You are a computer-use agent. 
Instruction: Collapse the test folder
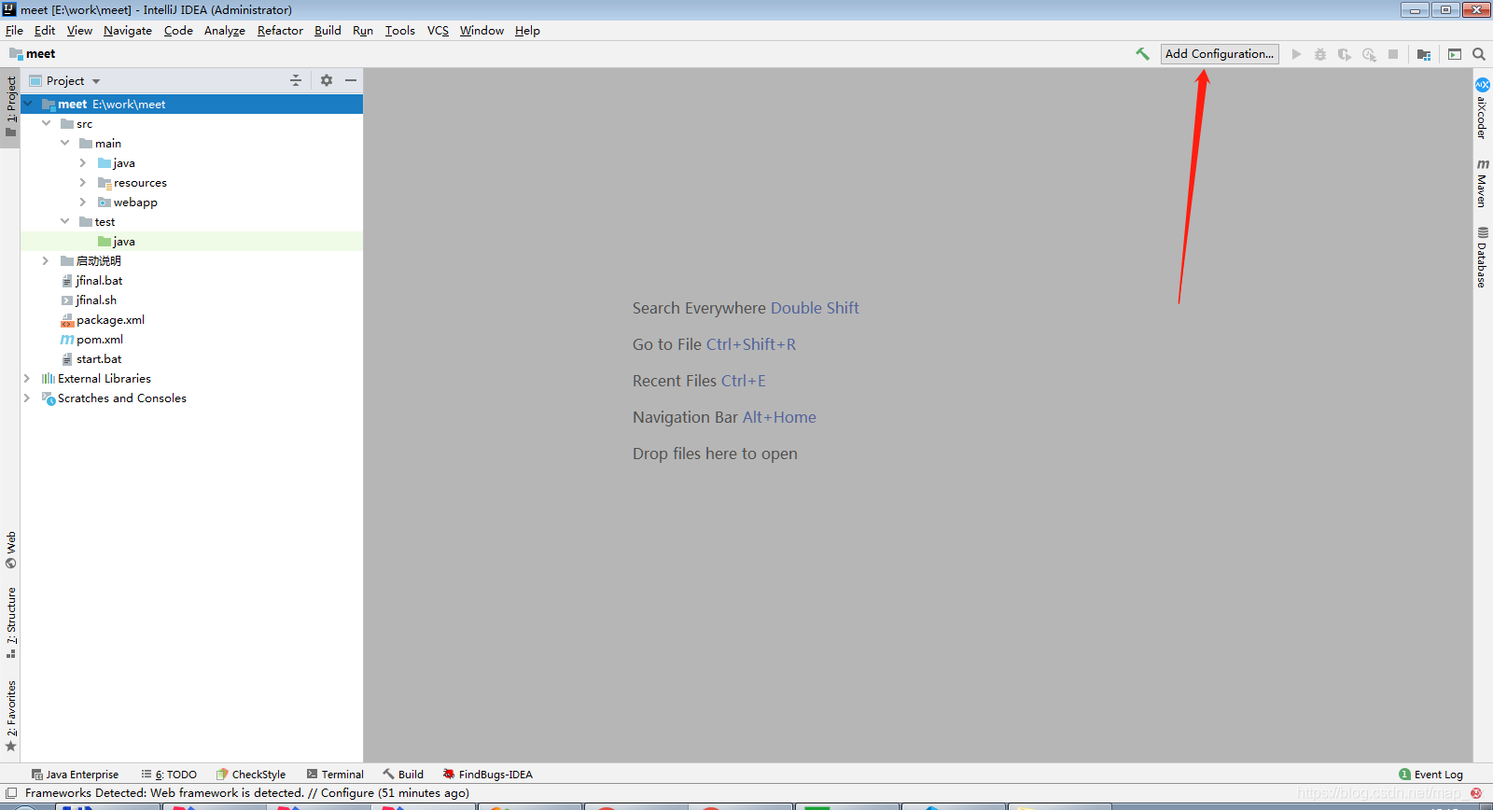64,221
